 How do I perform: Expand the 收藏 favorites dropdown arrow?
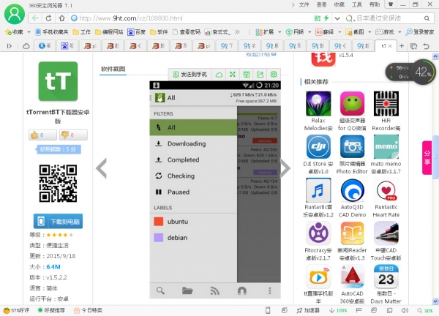29,32
